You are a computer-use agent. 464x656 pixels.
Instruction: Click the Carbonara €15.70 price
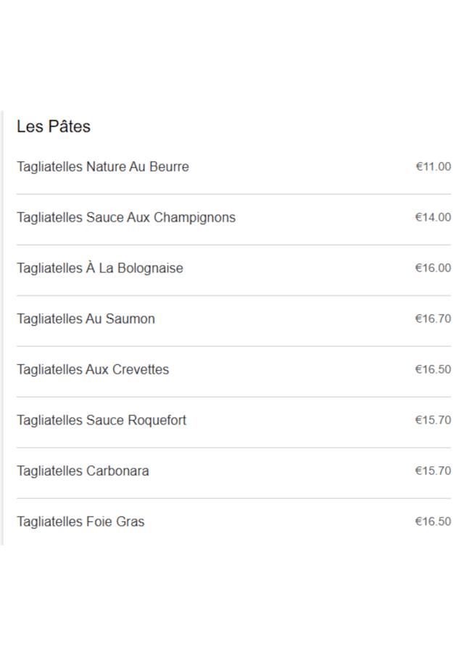433,471
